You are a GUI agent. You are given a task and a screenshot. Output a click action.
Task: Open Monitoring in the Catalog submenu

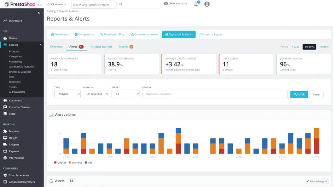[x=15, y=62]
